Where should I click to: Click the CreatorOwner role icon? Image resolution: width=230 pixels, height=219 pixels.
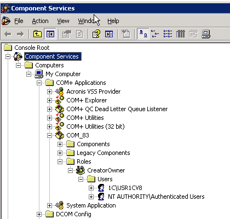click(81, 170)
